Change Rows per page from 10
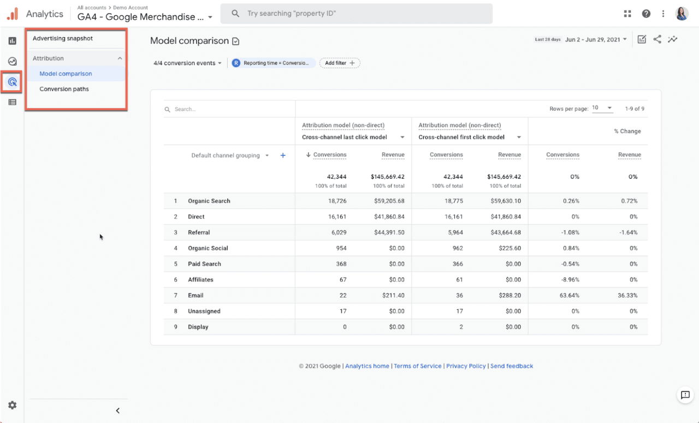The height and width of the screenshot is (423, 699). (602, 108)
